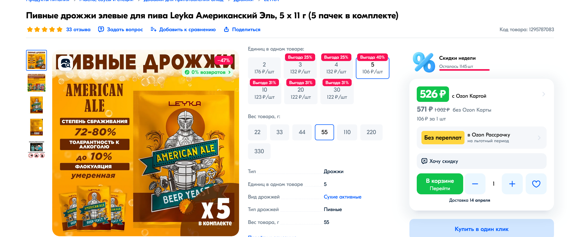Open the 0% возвратов badge arrow
570x237 pixels.
point(229,72)
